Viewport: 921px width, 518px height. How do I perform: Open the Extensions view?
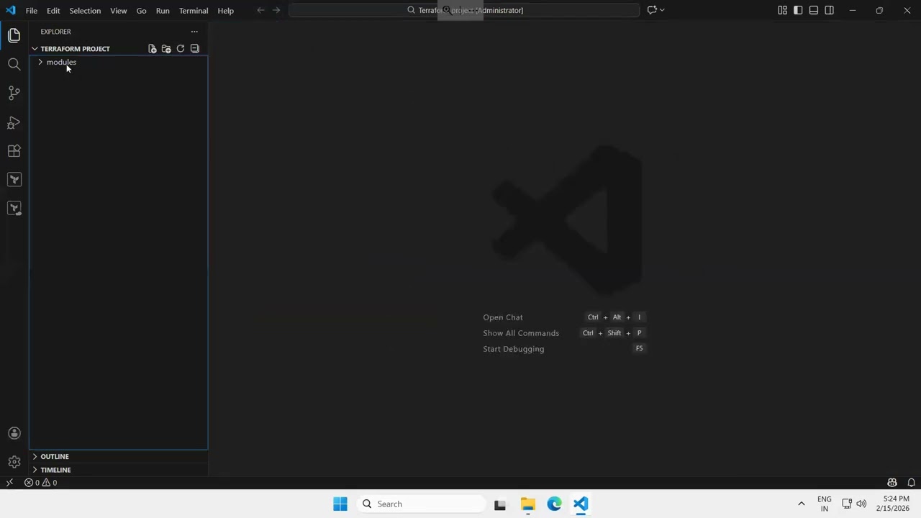pyautogui.click(x=14, y=151)
